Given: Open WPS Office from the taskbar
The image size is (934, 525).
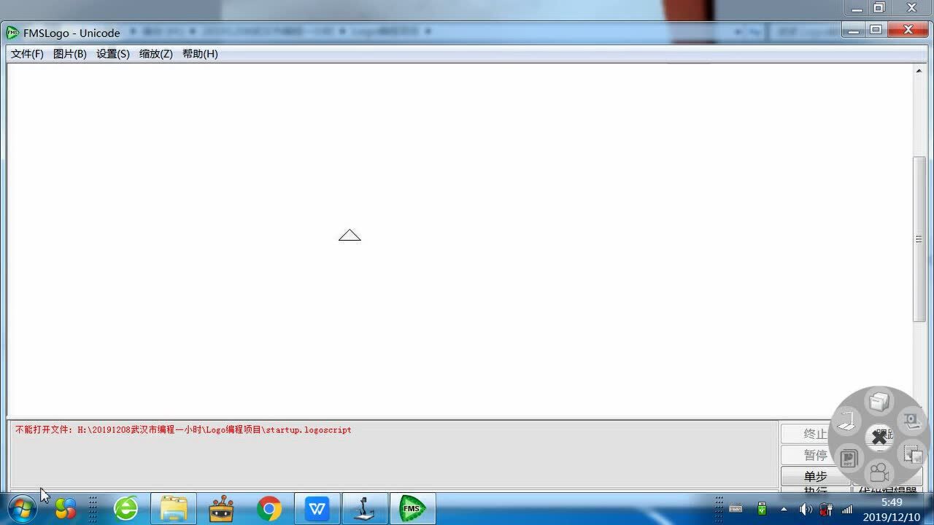Looking at the screenshot, I should point(317,508).
